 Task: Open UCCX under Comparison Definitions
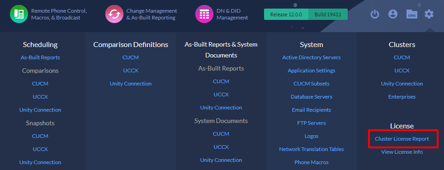click(x=131, y=71)
